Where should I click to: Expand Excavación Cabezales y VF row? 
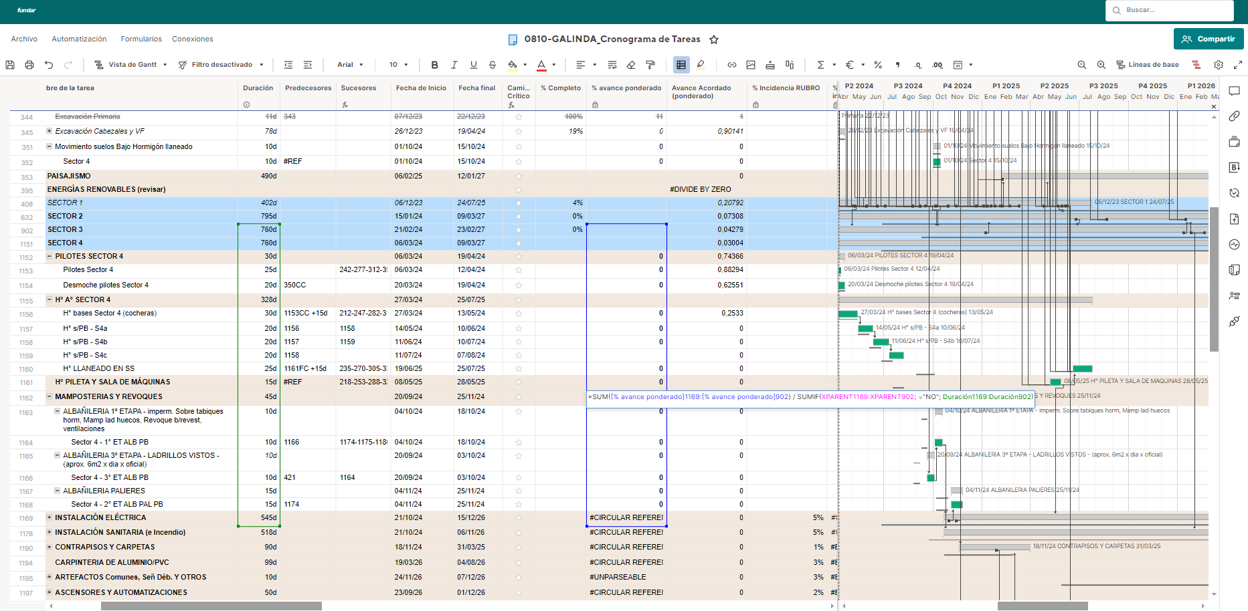click(49, 131)
